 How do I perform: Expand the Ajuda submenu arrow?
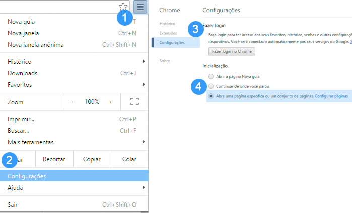pyautogui.click(x=144, y=187)
